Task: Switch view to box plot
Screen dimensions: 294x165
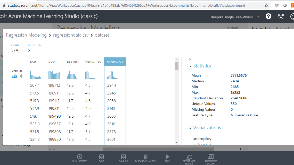Action: (21, 76)
